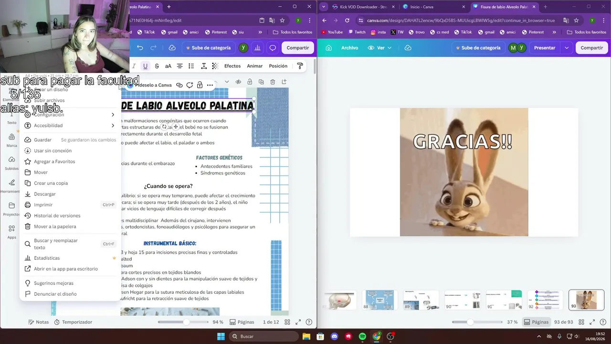This screenshot has width=611, height=344.
Task: Click the cloud save status icon in left Canva window
Action: [172, 48]
